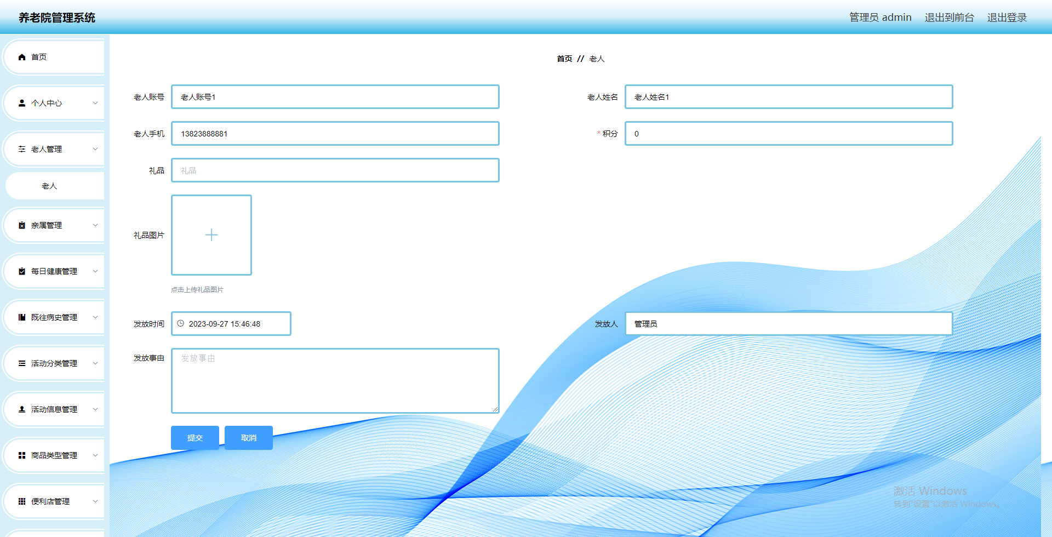1052x537 pixels.
Task: Cancel the form with 取消 button
Action: click(248, 437)
